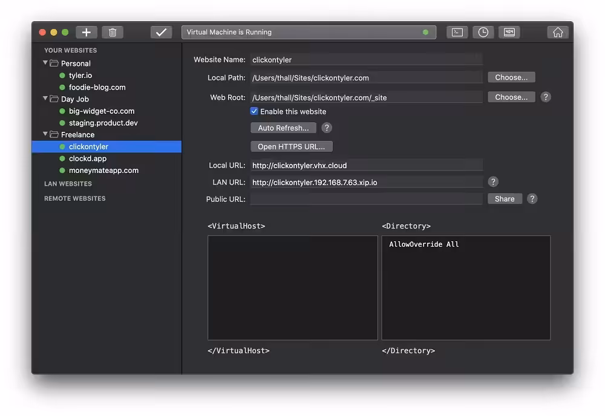Click green status dot beside tyler.io
This screenshot has width=605, height=416.
[x=62, y=76]
